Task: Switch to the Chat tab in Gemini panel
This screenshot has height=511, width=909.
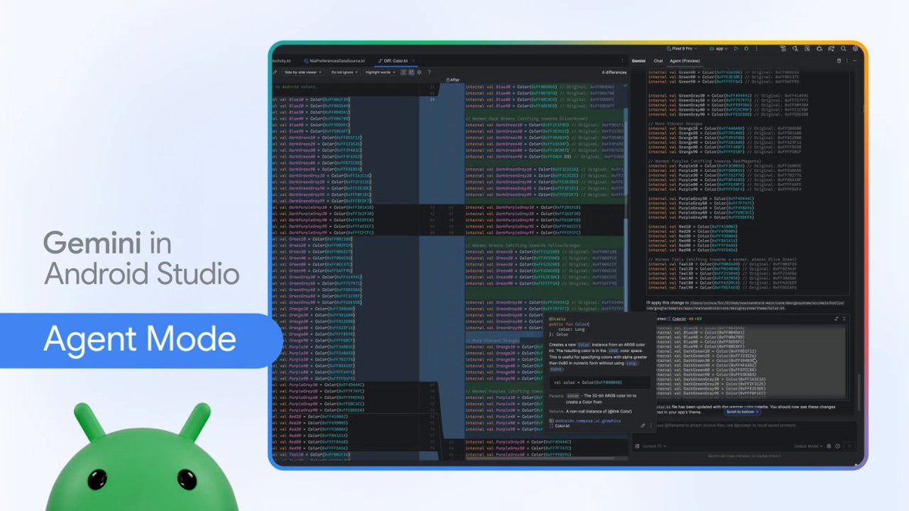Action: coord(658,61)
